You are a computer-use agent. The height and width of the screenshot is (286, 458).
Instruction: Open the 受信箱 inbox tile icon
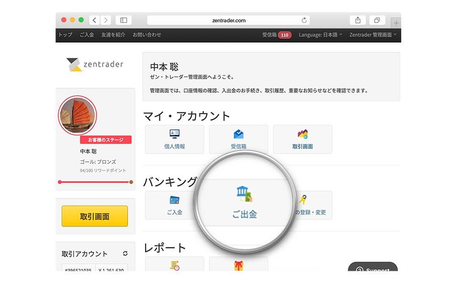[239, 134]
